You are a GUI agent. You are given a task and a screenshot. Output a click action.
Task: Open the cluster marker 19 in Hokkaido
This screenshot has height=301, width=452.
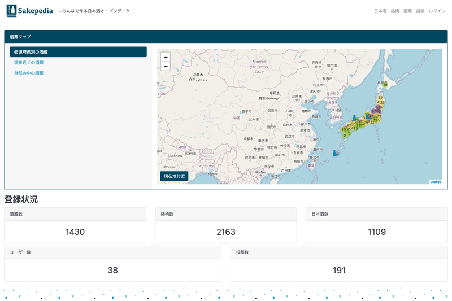pyautogui.click(x=385, y=85)
